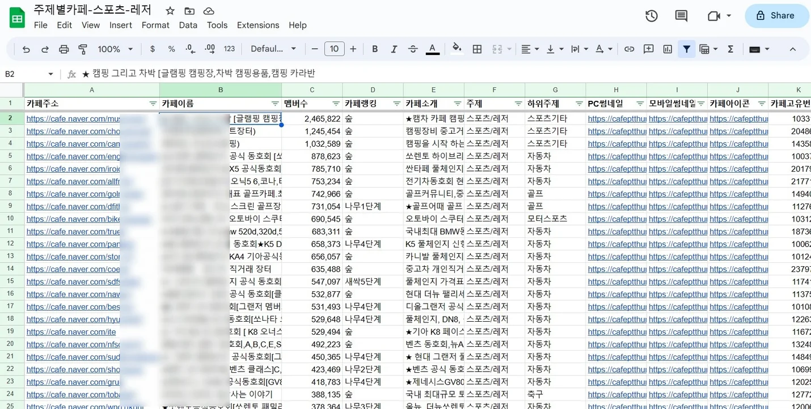Select row 10 header
This screenshot has height=409, width=811.
pyautogui.click(x=11, y=219)
